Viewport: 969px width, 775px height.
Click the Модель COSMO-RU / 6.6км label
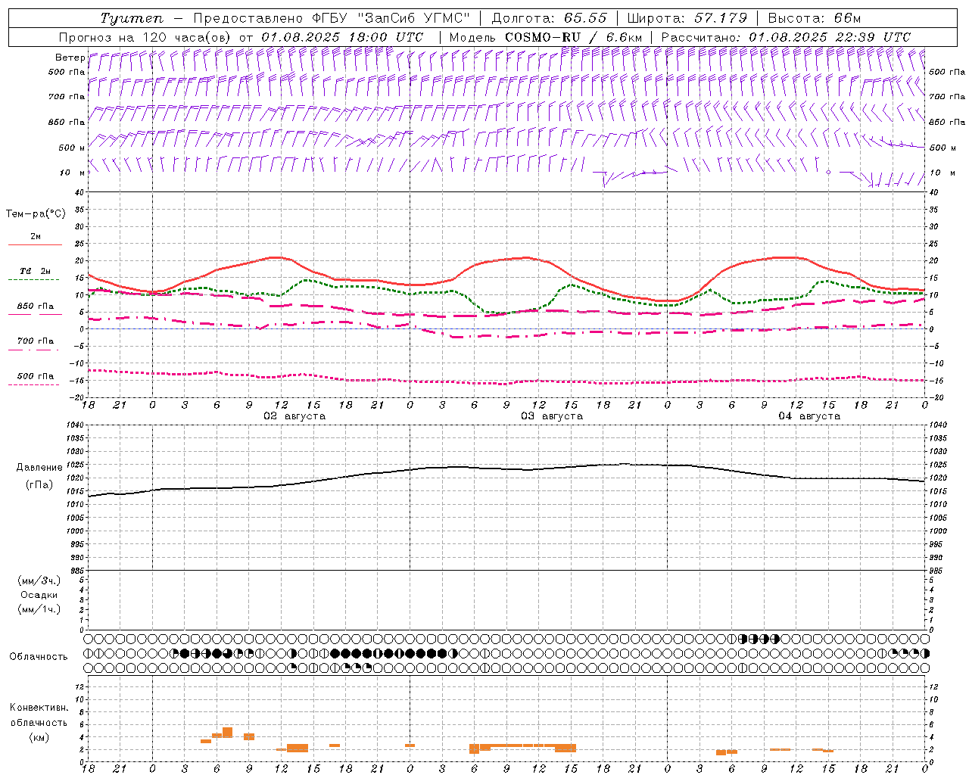coord(545,37)
